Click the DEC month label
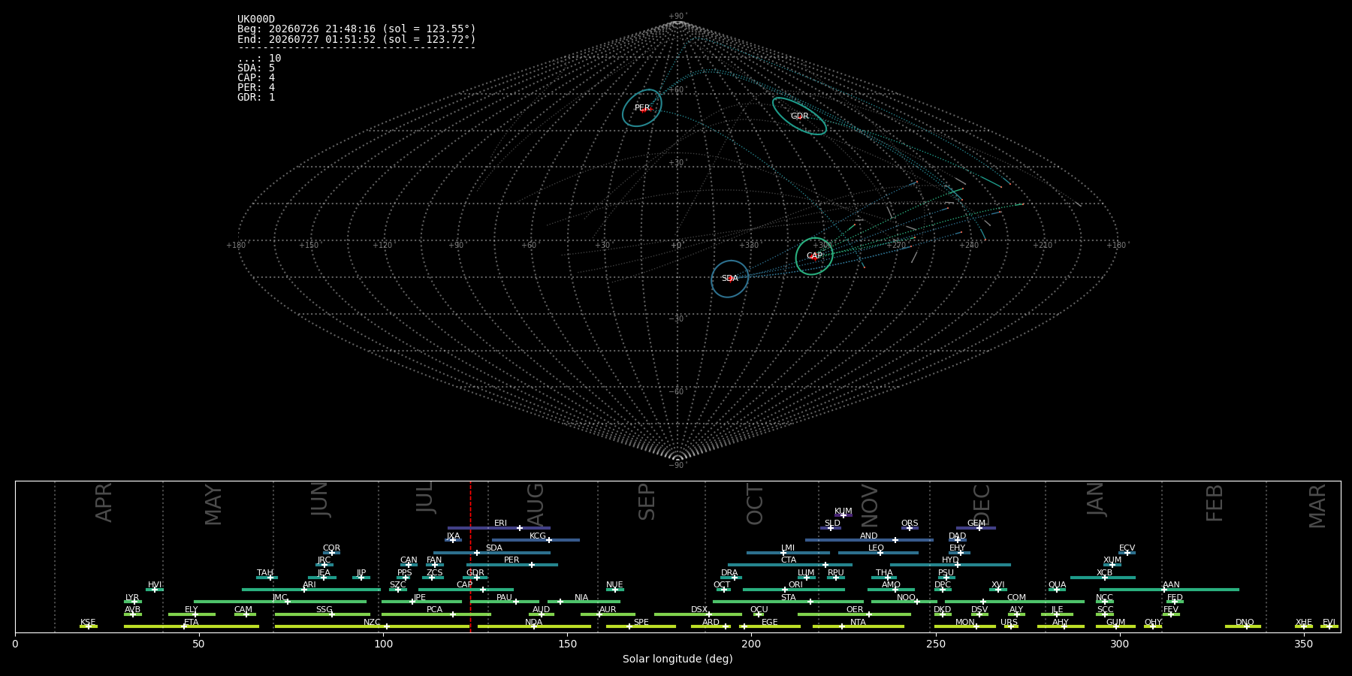Image resolution: width=1352 pixels, height=676 pixels. point(982,505)
